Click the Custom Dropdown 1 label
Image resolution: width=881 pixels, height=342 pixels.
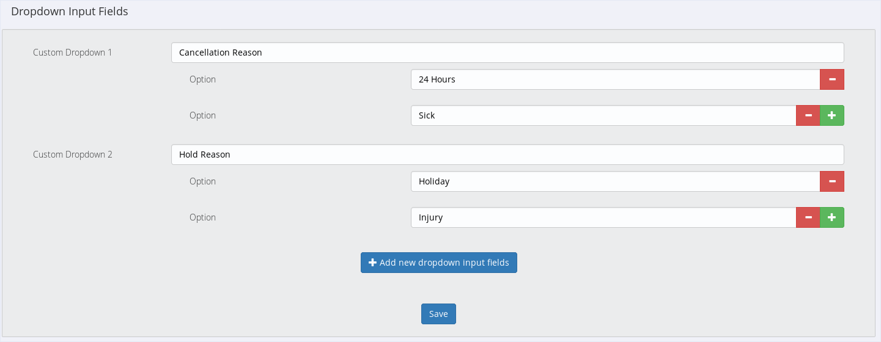pyautogui.click(x=73, y=53)
